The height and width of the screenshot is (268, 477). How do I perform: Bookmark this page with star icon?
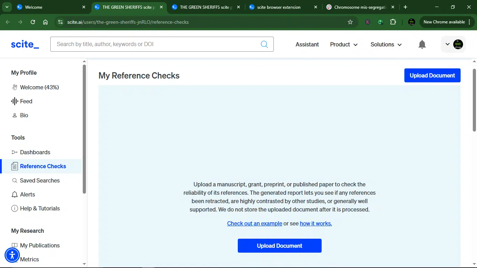coord(350,22)
